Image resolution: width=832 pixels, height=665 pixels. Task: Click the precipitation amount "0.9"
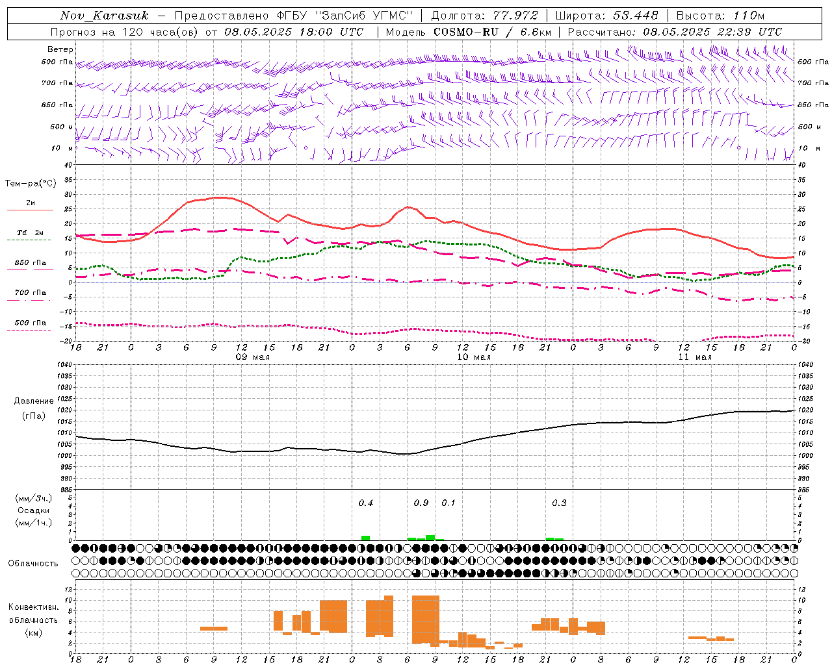tap(421, 503)
